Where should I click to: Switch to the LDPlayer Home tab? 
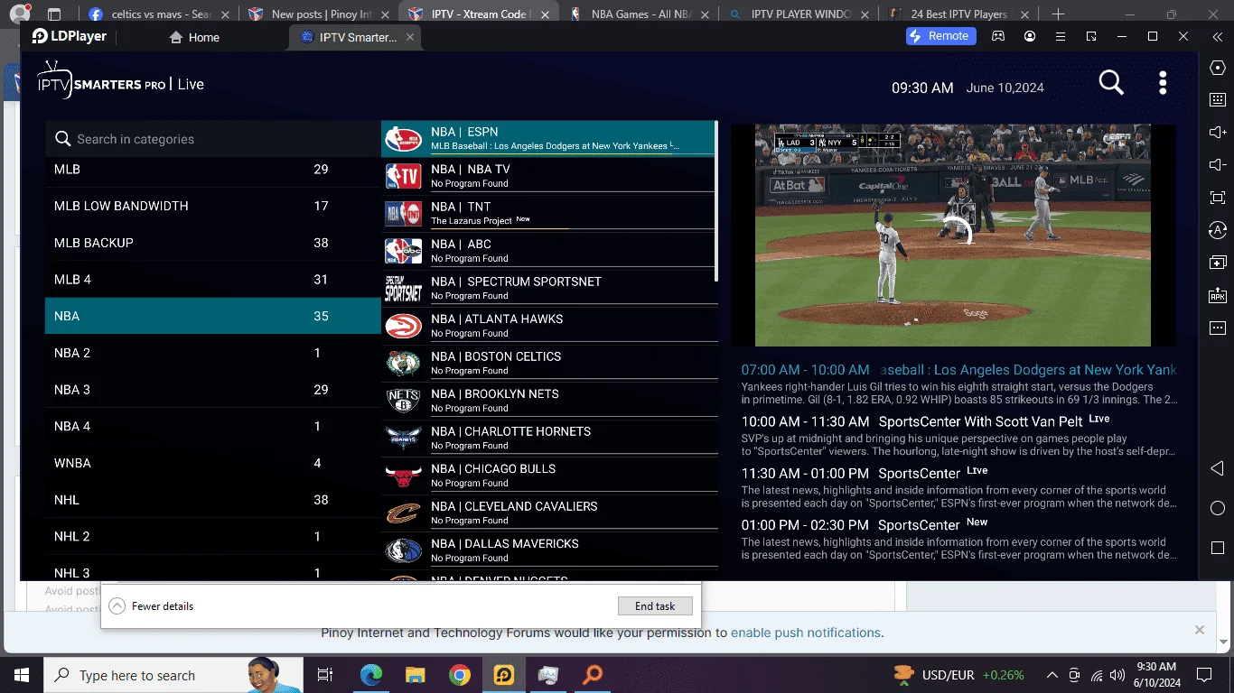[x=194, y=37]
